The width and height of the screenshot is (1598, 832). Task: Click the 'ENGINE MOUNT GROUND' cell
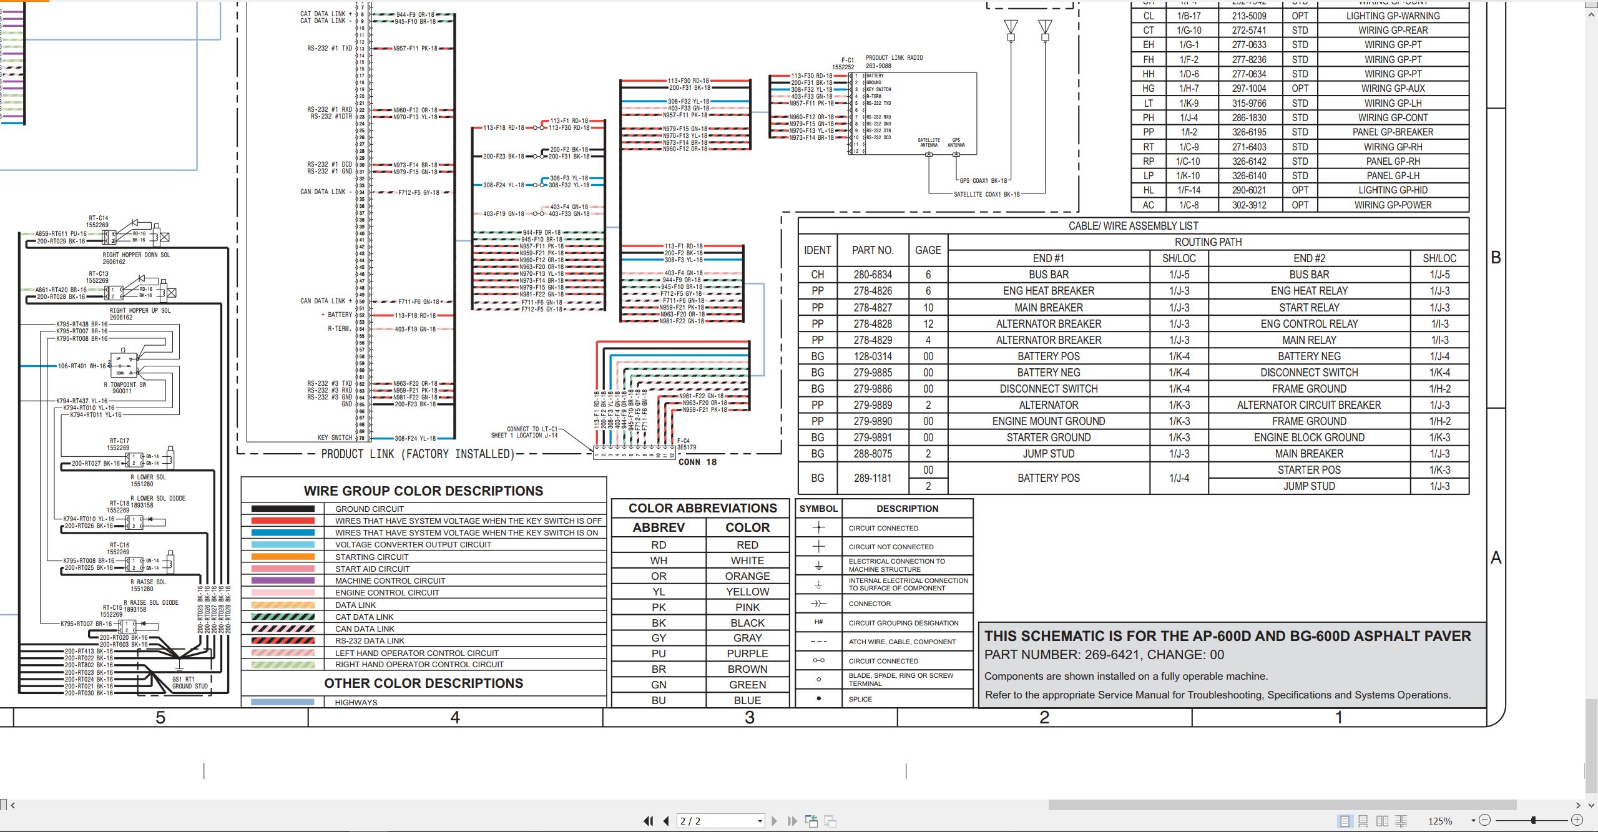[1049, 421]
